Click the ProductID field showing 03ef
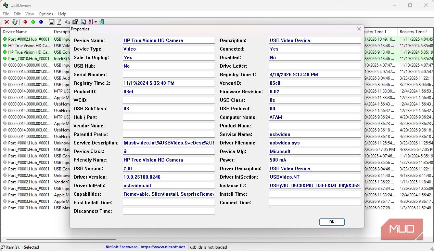 [x=169, y=92]
